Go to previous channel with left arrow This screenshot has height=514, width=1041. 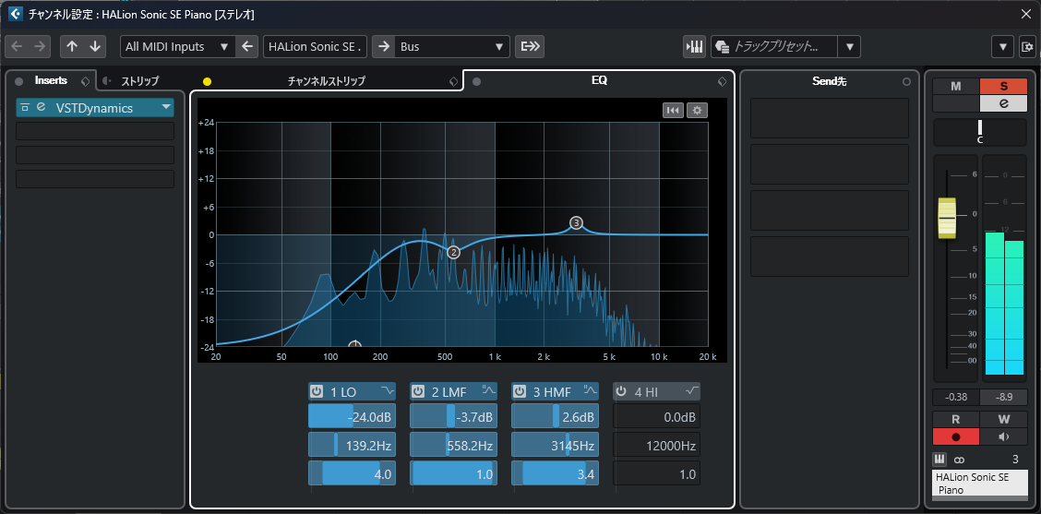[x=18, y=46]
